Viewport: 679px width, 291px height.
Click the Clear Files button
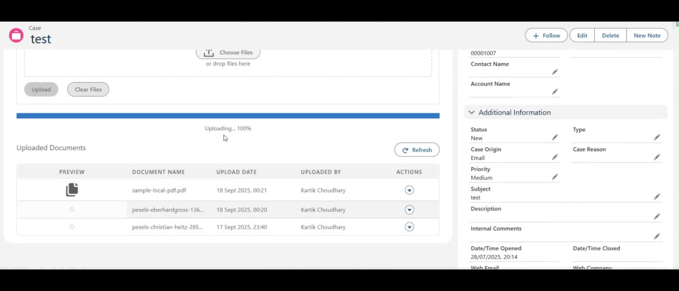(x=88, y=90)
